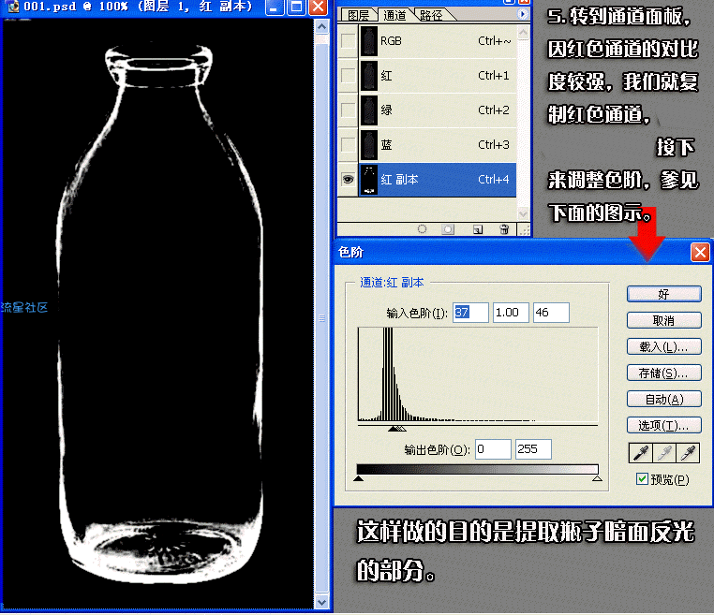Screen dimensions: 714x615
Task: Save selection as channel icon in Channels panel
Action: click(448, 229)
